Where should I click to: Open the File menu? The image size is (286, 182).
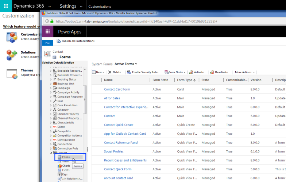[x=47, y=43]
